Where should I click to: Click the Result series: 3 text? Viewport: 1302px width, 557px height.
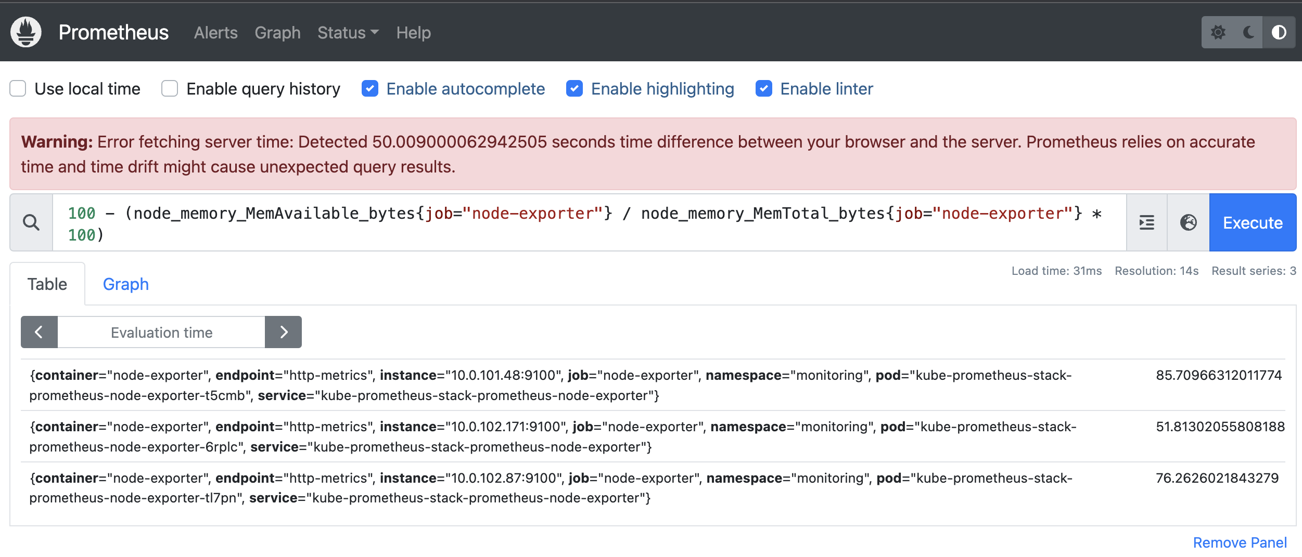click(1254, 271)
